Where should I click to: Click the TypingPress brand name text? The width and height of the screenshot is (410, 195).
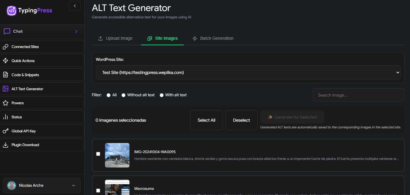coord(35,11)
